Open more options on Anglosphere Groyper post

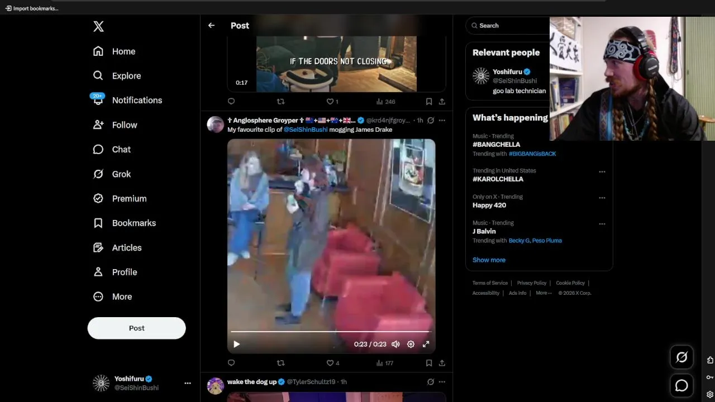click(x=442, y=120)
